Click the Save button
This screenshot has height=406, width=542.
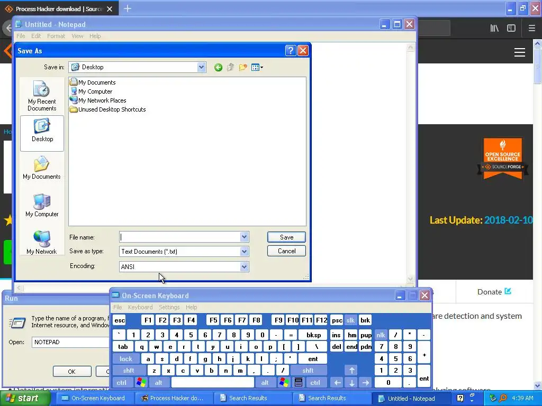pyautogui.click(x=286, y=237)
